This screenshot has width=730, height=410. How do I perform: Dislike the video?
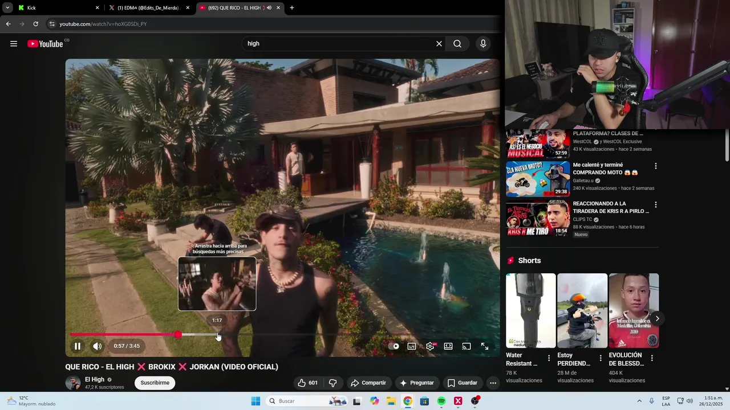coord(333,383)
